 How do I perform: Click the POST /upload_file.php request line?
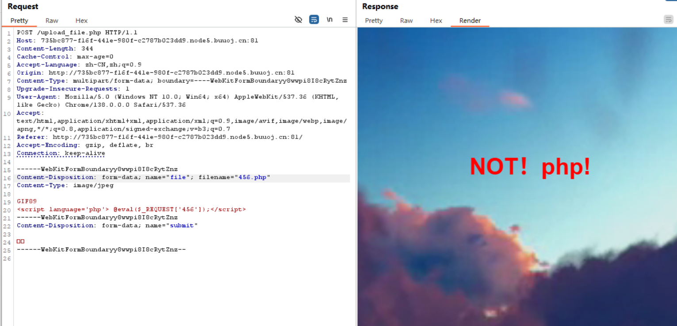77,32
